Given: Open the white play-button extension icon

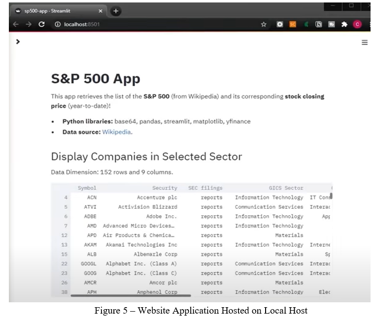Looking at the screenshot, I should (280, 24).
